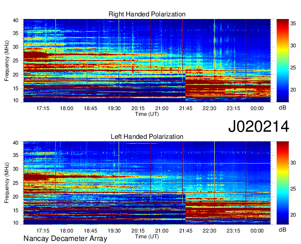Click the 10 MHz frequency tick on the right-handed plot
The height and width of the screenshot is (244, 301).
pyautogui.click(x=16, y=100)
